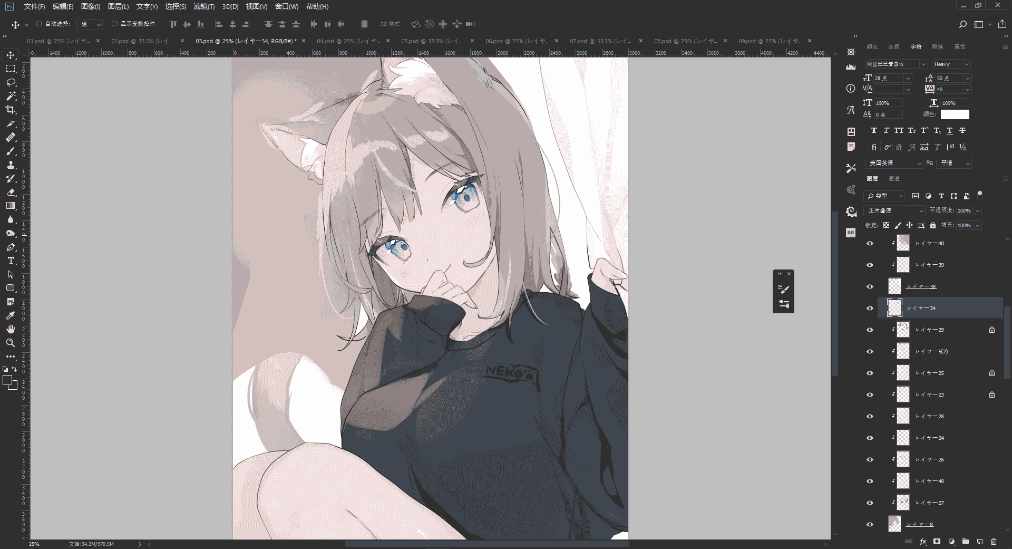Select the レイヤー25 layer thumbnail

pos(903,373)
